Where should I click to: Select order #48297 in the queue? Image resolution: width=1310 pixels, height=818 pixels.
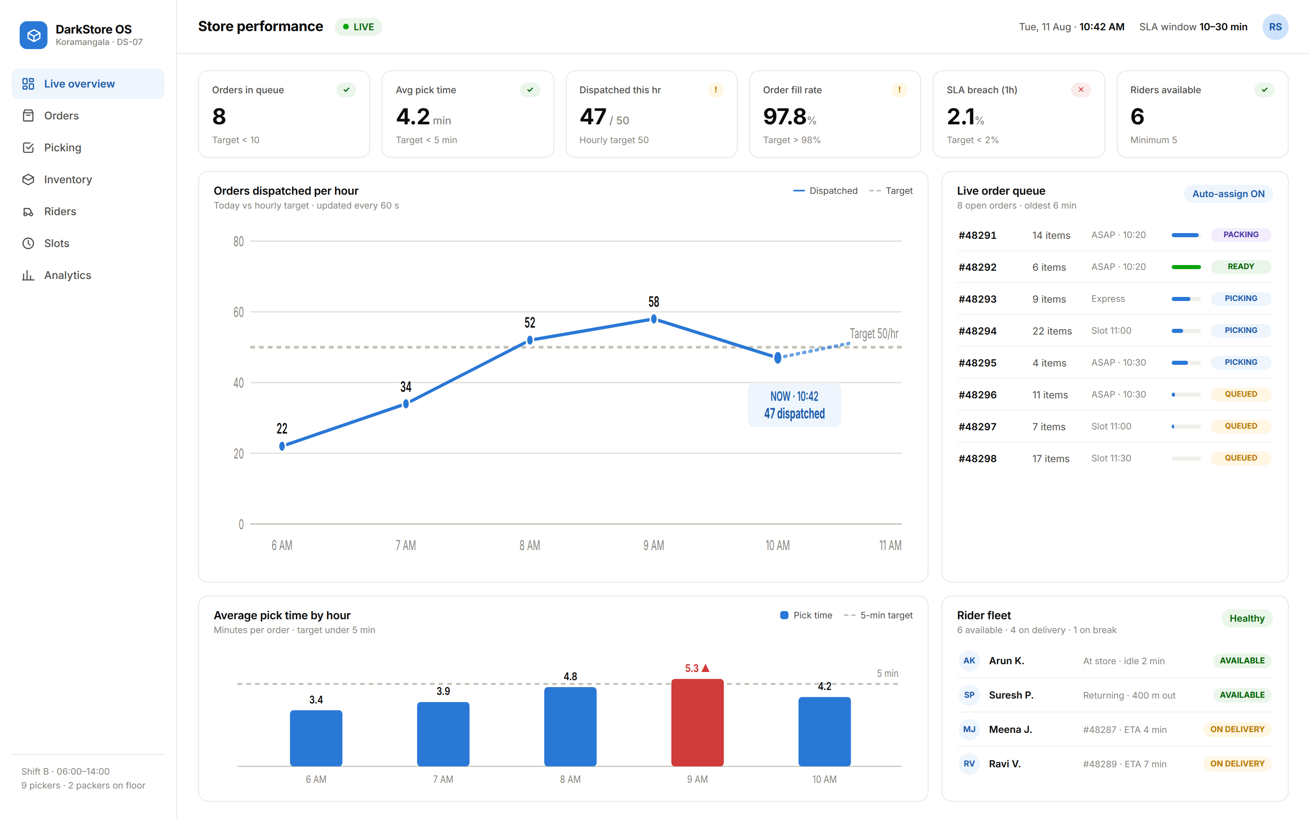coord(1115,427)
